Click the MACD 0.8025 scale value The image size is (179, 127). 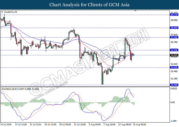[174, 89]
